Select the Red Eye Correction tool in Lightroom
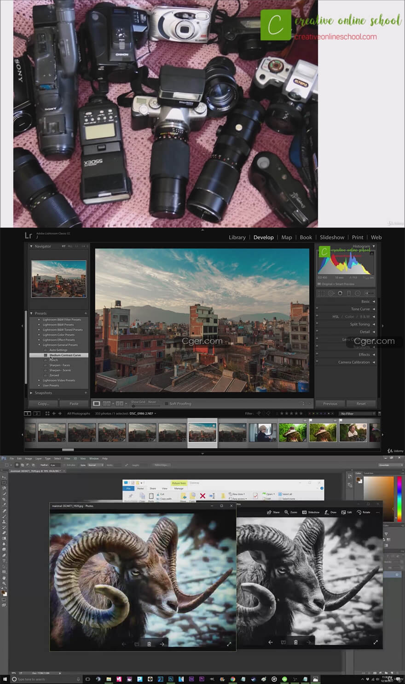Image resolution: width=405 pixels, height=684 pixels. [340, 293]
